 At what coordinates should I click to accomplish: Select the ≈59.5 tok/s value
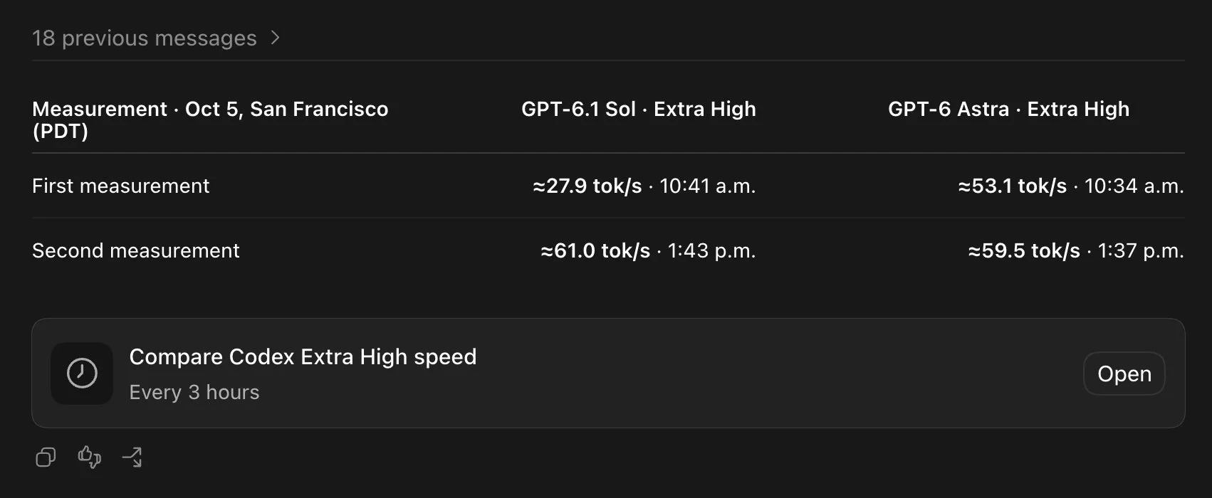(x=1024, y=250)
